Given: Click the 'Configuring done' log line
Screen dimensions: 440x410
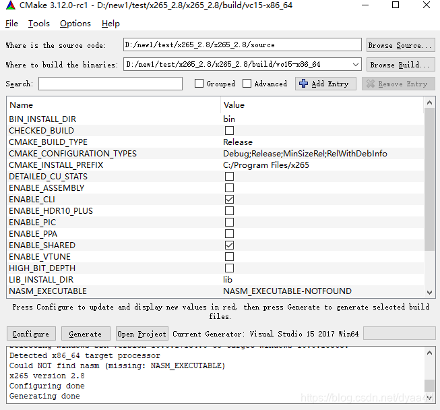Looking at the screenshot, I should (47, 386).
